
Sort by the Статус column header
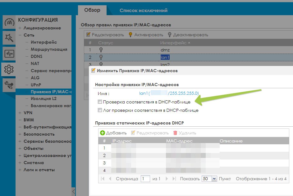click(106, 43)
